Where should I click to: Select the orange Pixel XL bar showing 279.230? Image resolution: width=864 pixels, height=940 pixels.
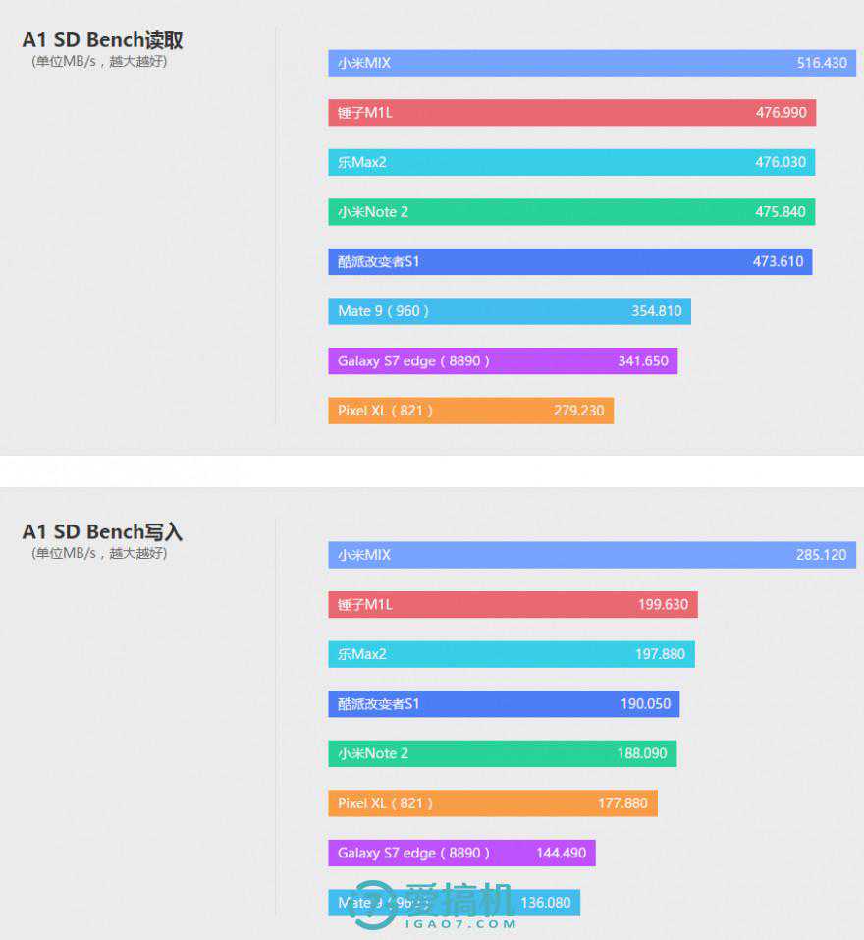[470, 411]
